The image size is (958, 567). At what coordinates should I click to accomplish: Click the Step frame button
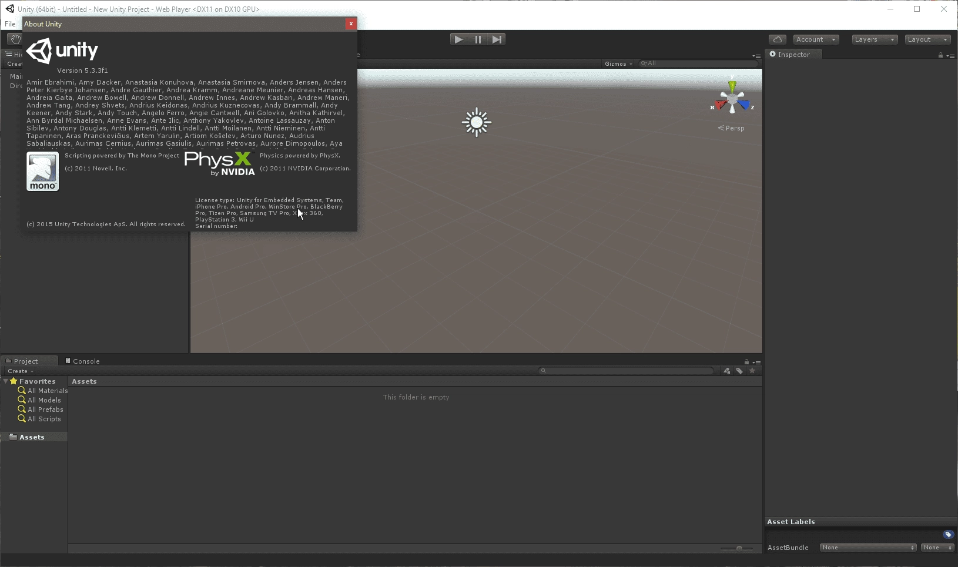pos(497,39)
